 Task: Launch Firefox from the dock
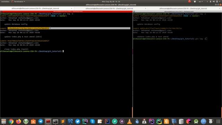tap(18, 121)
